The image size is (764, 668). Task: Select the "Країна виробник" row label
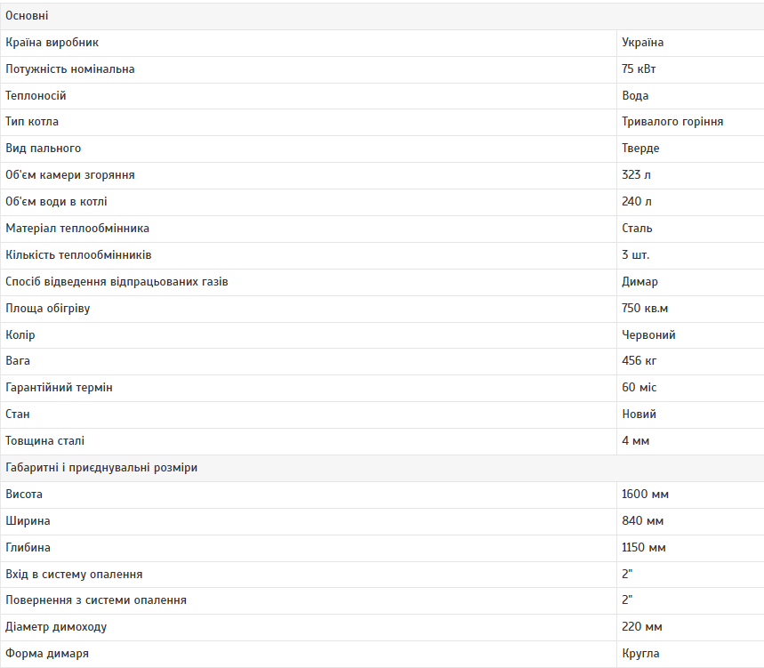pos(52,43)
